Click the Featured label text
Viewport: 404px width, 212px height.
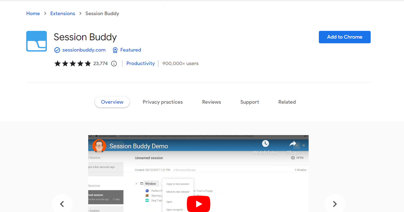(x=131, y=50)
